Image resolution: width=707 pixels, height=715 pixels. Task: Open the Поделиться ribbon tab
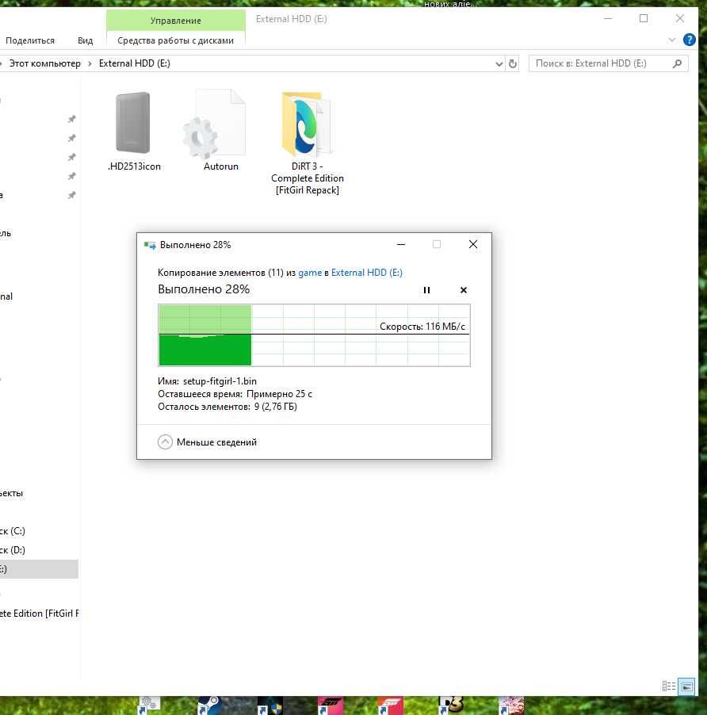tap(30, 40)
